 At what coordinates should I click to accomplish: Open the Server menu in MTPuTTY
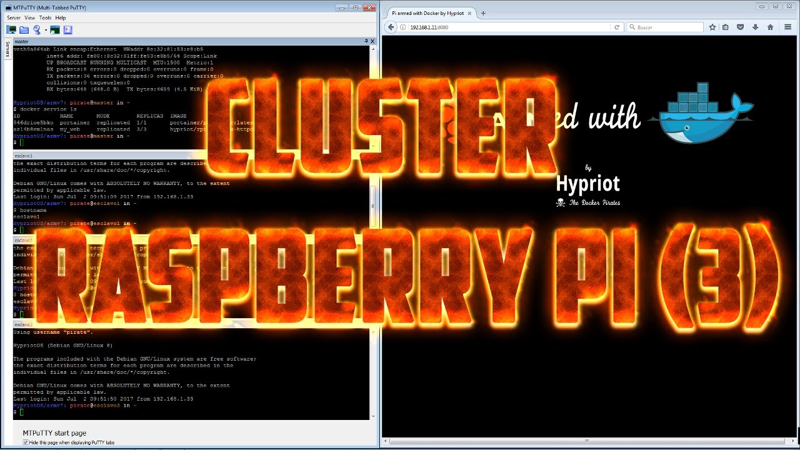coord(14,18)
